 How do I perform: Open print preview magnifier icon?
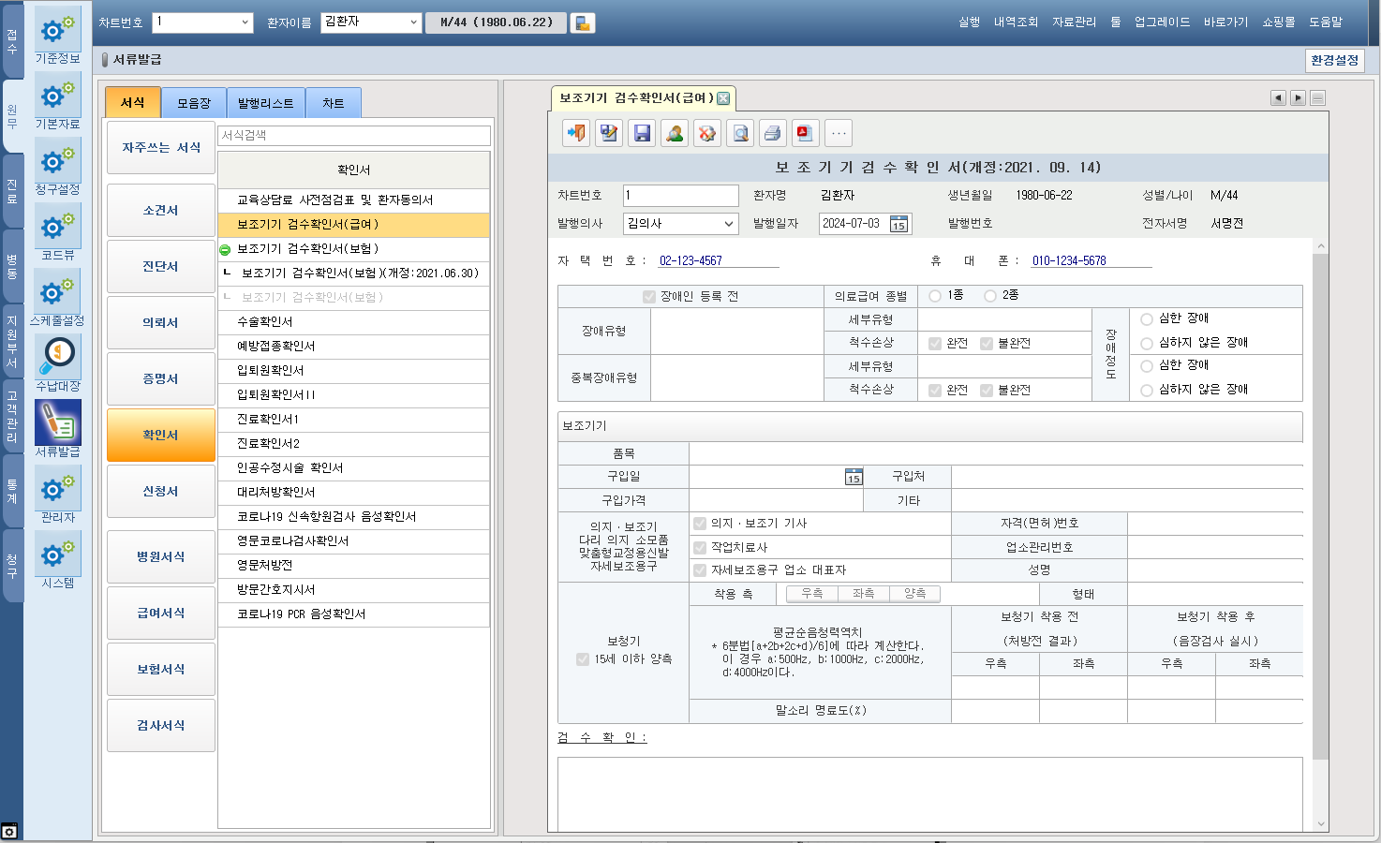[740, 133]
